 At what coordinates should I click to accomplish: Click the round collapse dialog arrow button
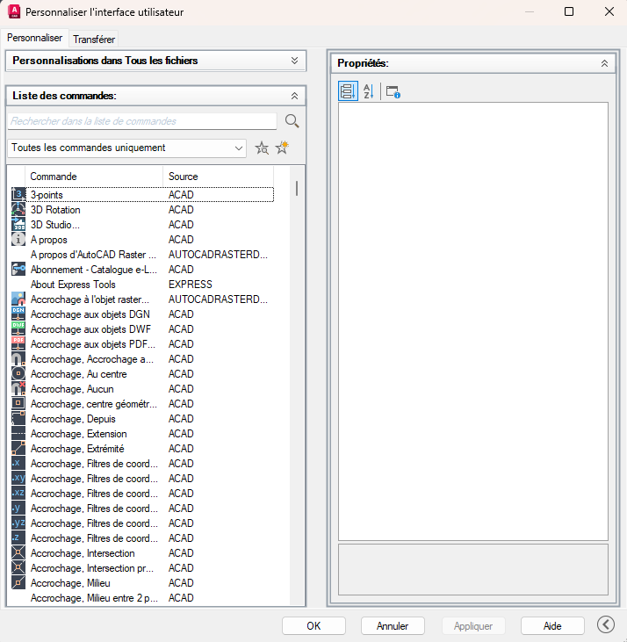pos(606,624)
